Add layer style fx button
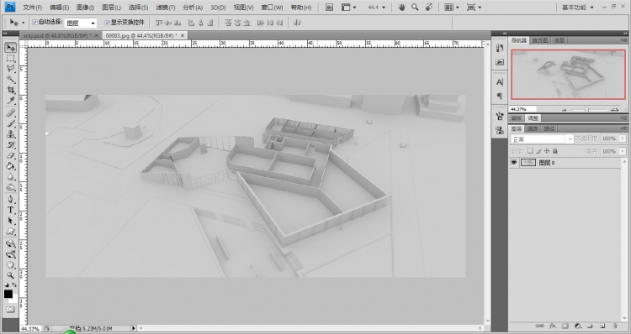 click(x=553, y=326)
